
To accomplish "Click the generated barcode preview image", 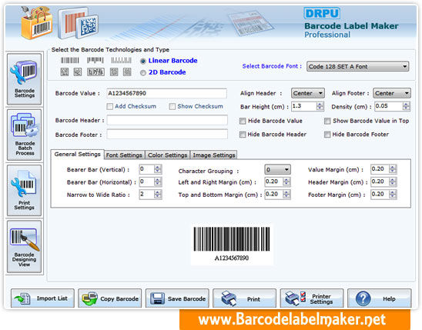I will click(x=232, y=244).
